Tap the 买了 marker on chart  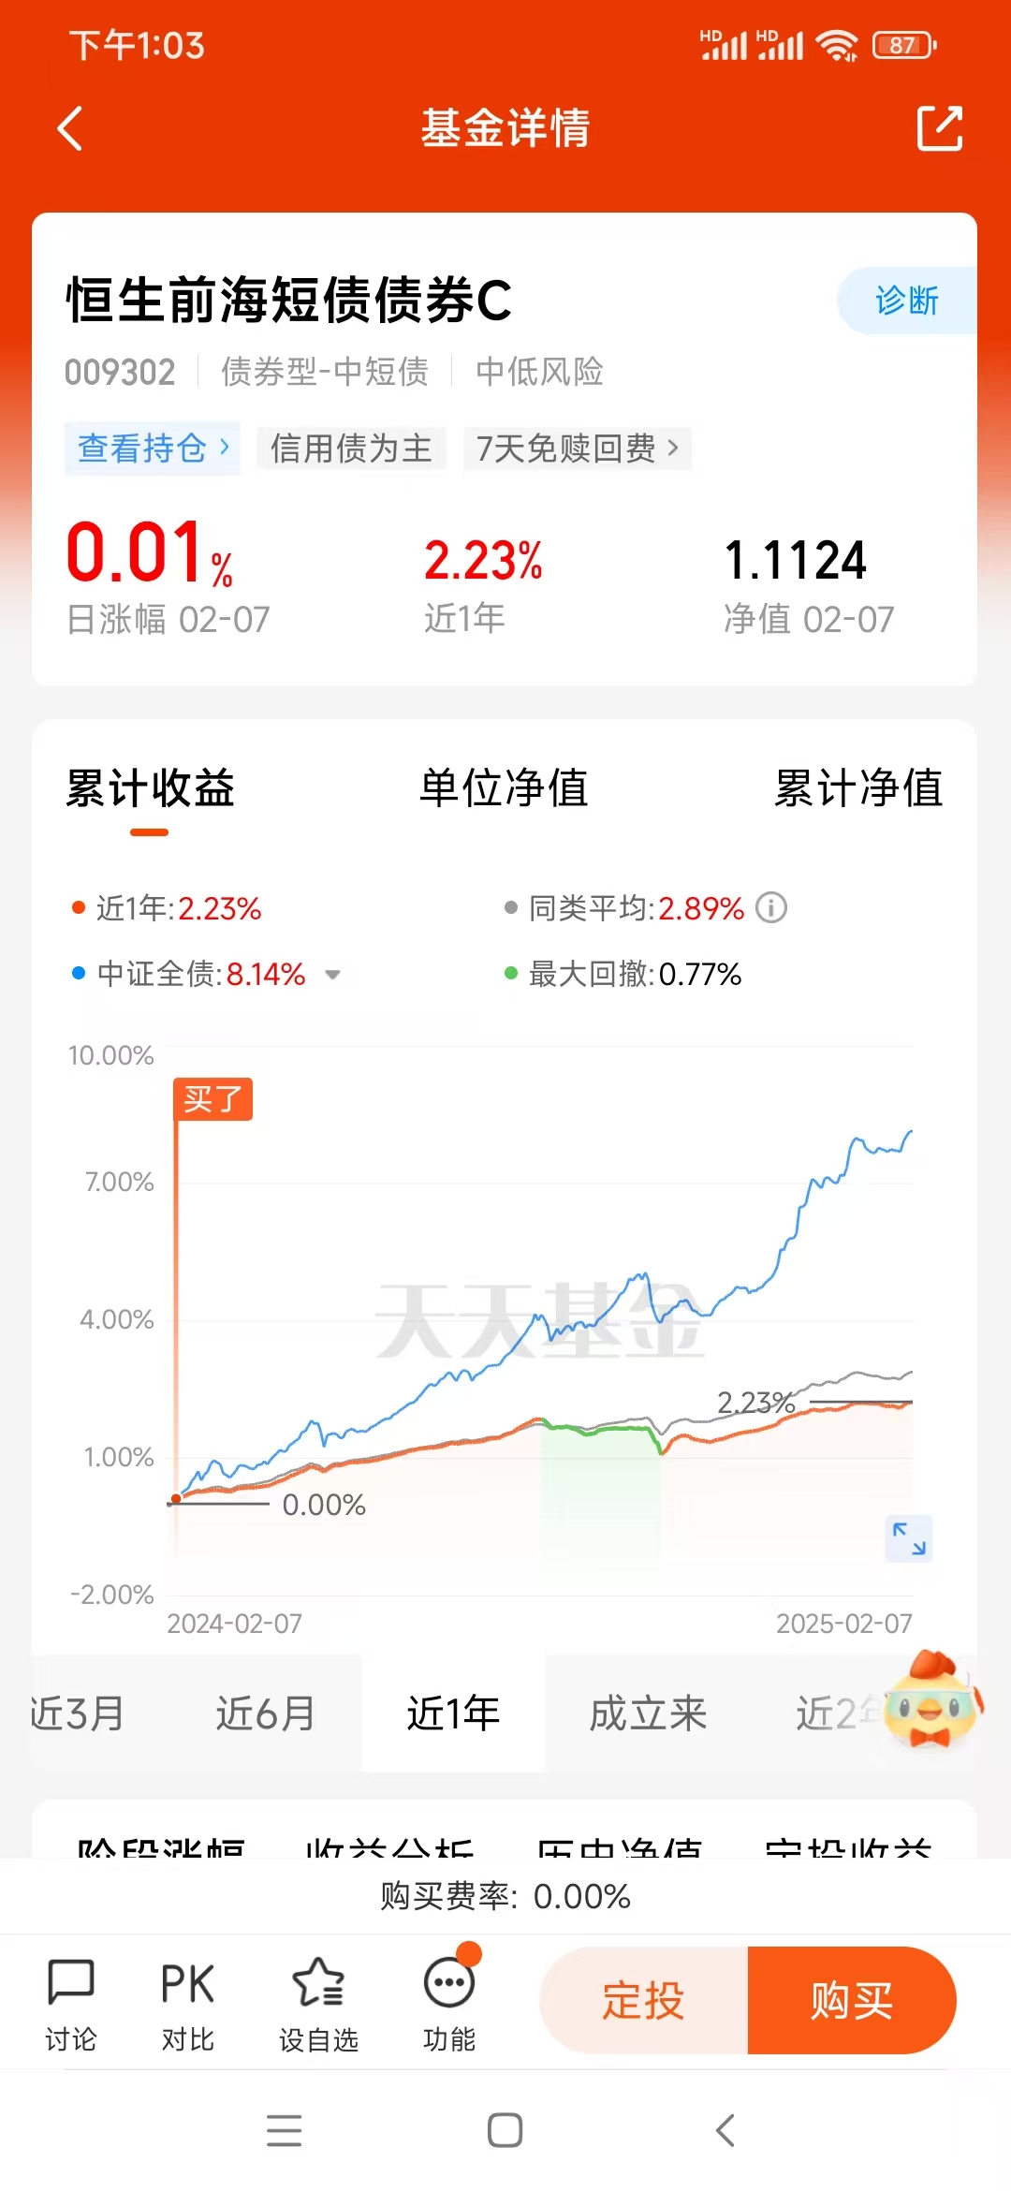click(x=212, y=1098)
